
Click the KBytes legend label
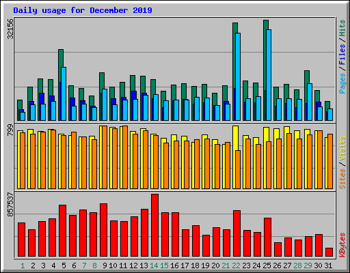(x=342, y=245)
